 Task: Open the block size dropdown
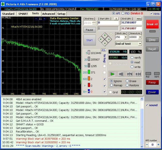(x=125, y=37)
